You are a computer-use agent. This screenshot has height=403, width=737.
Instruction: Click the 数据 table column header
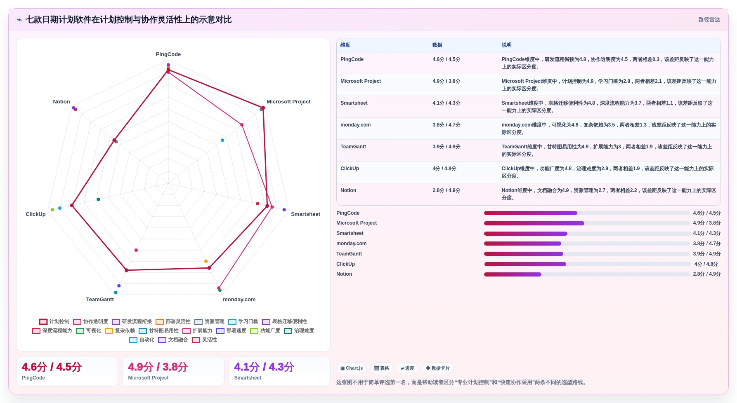(437, 45)
